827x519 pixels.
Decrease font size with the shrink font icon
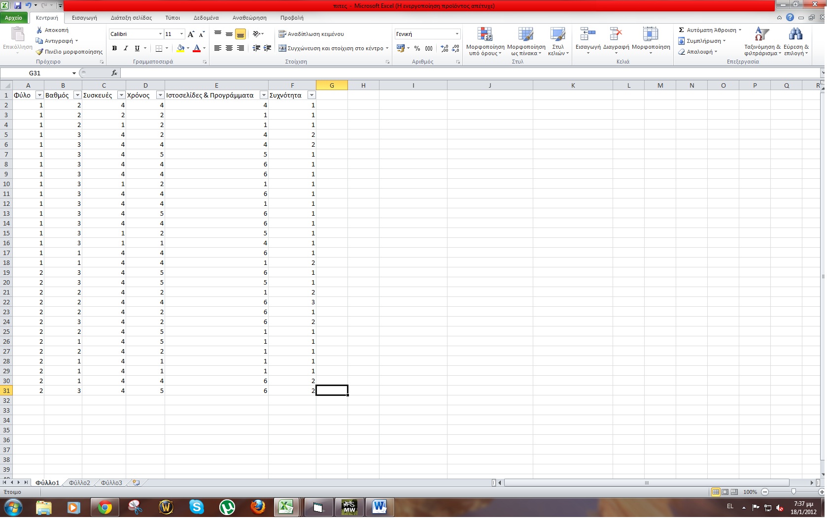(202, 34)
